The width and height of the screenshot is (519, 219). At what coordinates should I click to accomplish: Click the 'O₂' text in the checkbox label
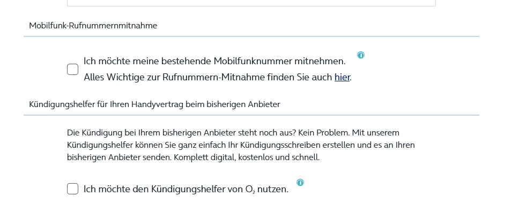pos(250,190)
